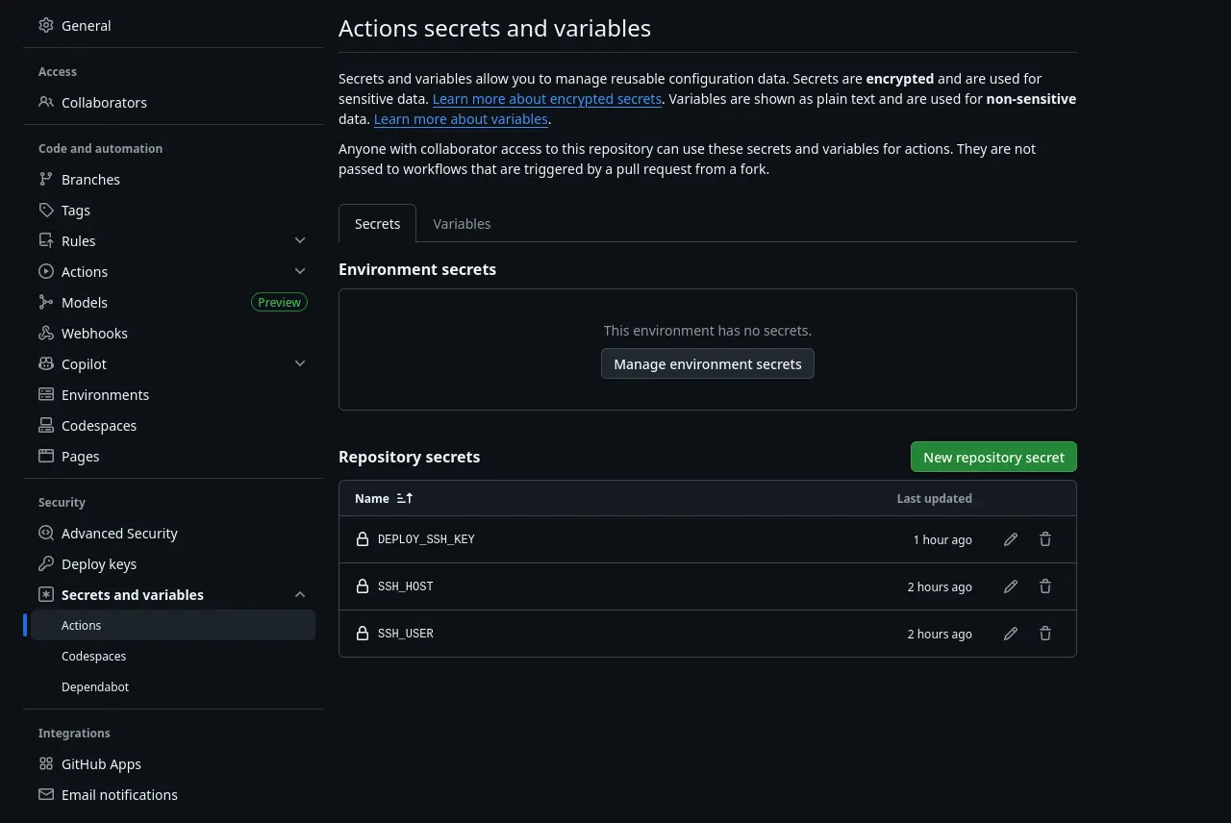
Task: Open Codespaces under Secrets and variables
Action: pyautogui.click(x=173, y=656)
